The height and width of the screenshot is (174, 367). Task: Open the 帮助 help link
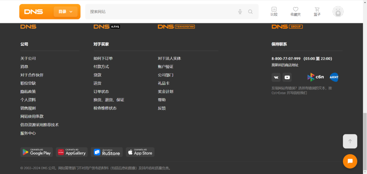[x=162, y=100]
